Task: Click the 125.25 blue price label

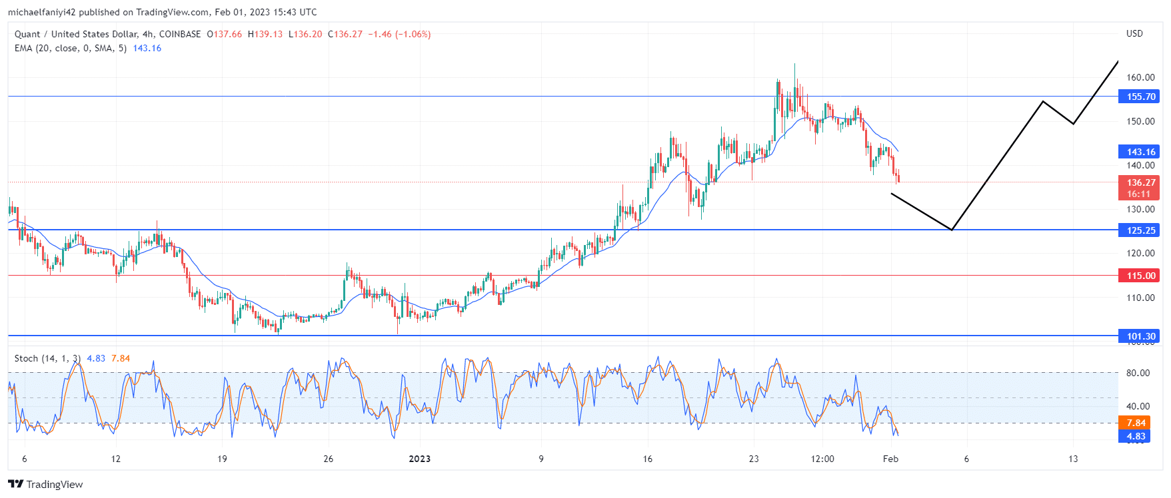Action: 1140,230
